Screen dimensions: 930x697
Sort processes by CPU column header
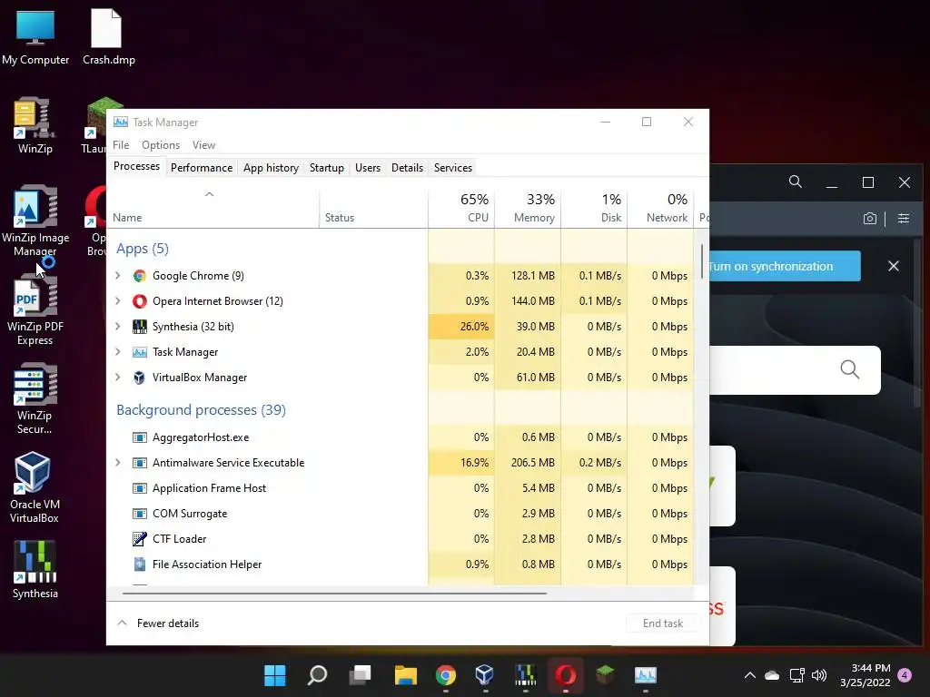(x=461, y=208)
